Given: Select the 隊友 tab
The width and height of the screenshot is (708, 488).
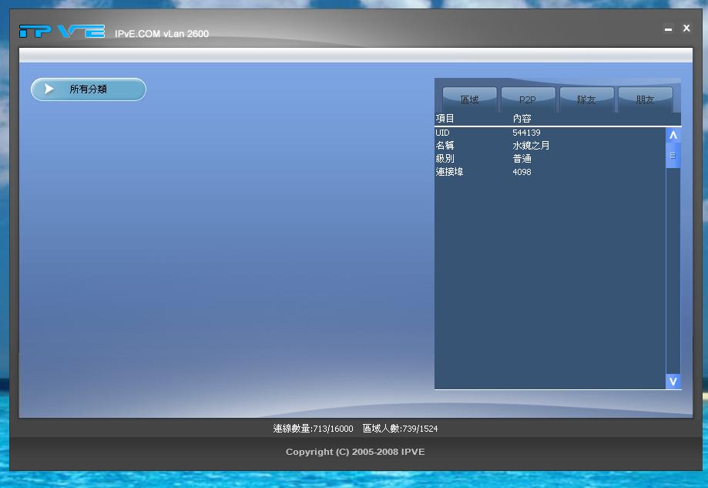Looking at the screenshot, I should click(x=586, y=99).
